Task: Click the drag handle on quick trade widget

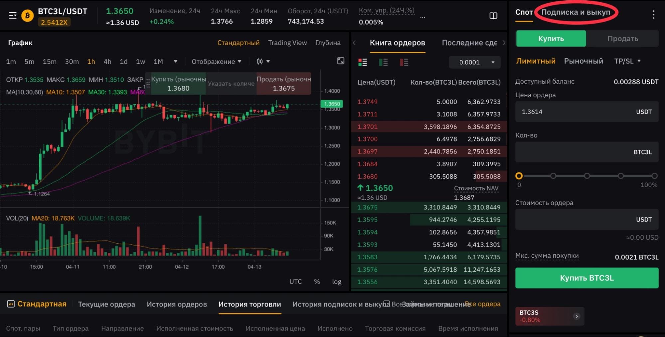Action: pos(148,84)
